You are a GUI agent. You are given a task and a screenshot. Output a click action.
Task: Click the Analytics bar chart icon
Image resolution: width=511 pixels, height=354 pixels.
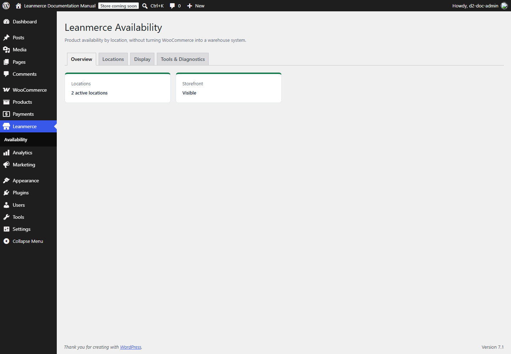(6, 153)
